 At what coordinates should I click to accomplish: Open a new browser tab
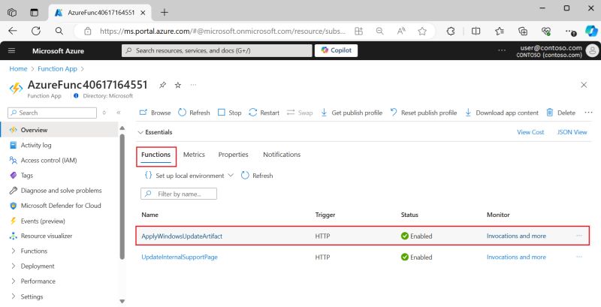pyautogui.click(x=164, y=12)
